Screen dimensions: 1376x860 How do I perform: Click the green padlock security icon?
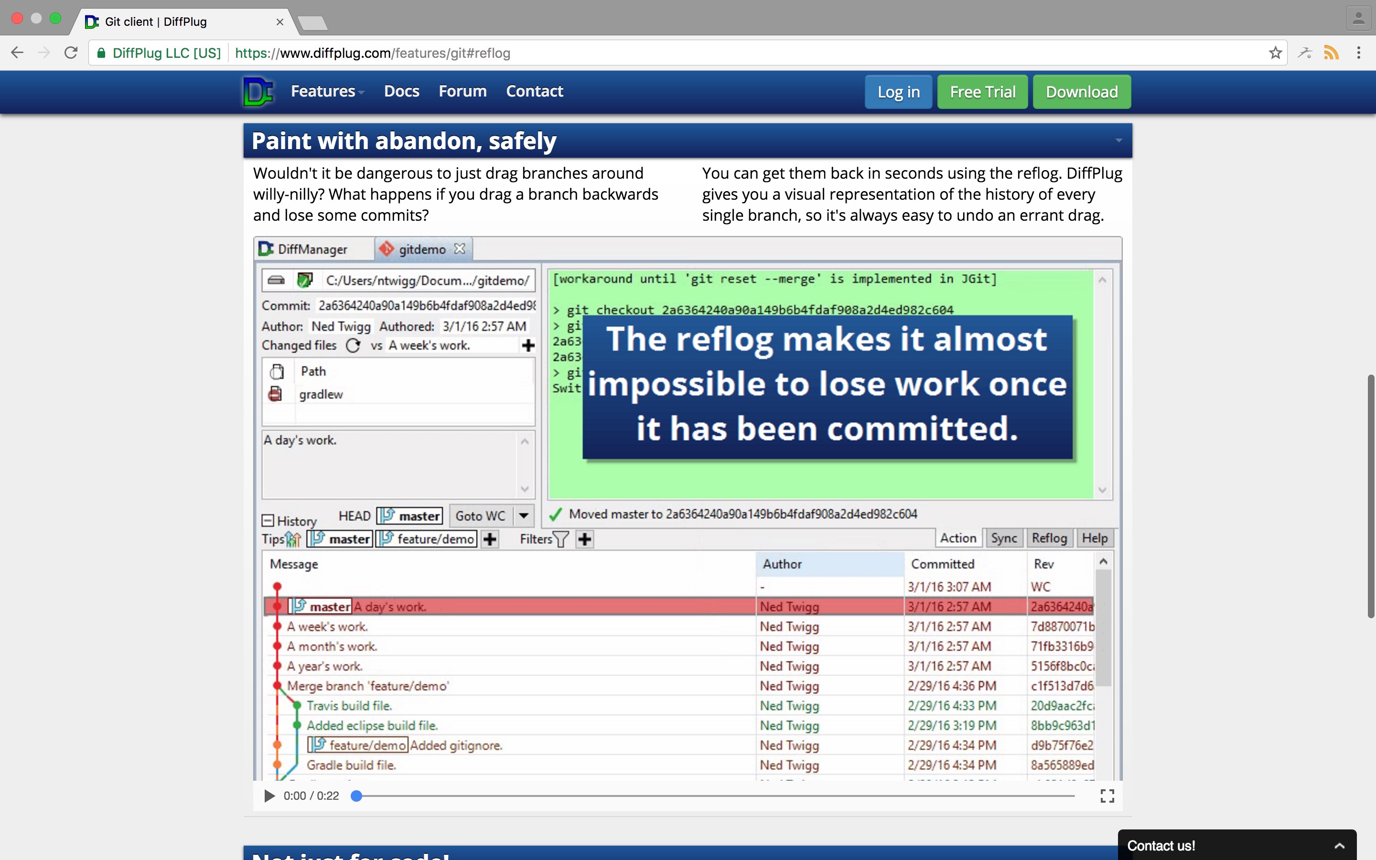[101, 53]
